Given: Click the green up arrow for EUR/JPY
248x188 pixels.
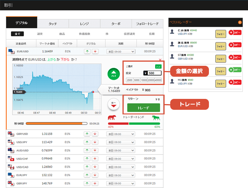Looking at the screenshot, I should (x=87, y=175).
